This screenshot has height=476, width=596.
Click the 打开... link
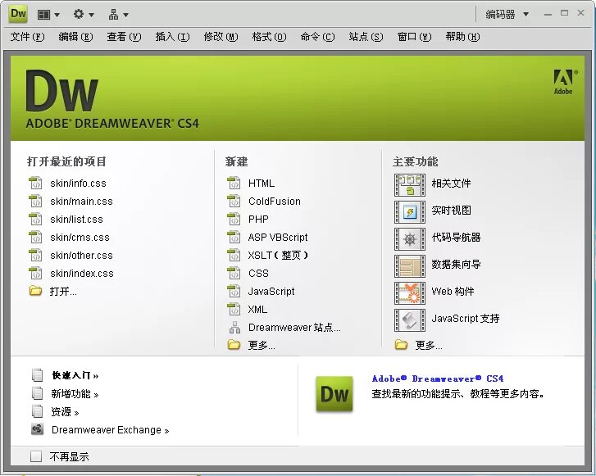63,292
